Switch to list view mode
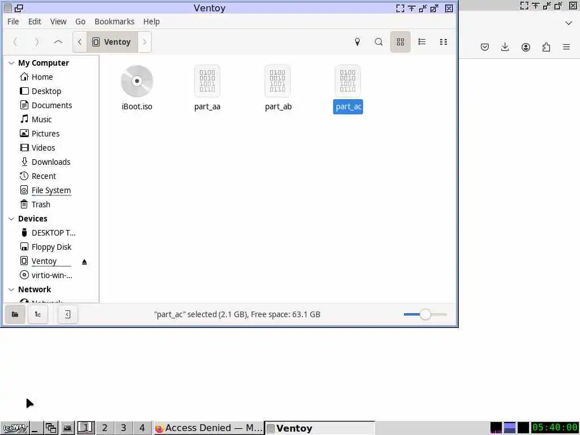 [421, 42]
